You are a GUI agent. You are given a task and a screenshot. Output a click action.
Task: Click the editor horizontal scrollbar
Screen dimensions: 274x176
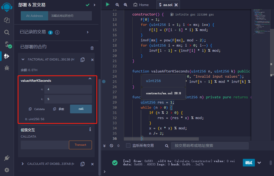(x=161, y=139)
